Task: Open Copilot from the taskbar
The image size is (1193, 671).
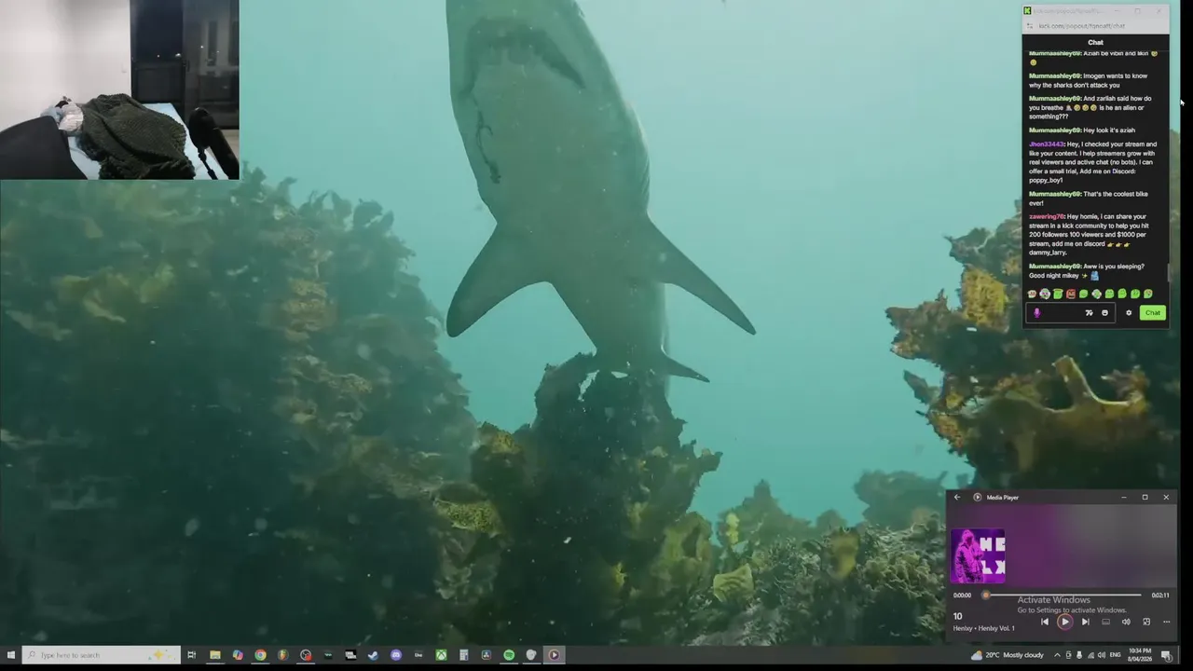Action: (x=238, y=655)
